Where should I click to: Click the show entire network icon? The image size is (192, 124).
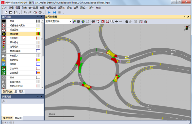pos(103,21)
